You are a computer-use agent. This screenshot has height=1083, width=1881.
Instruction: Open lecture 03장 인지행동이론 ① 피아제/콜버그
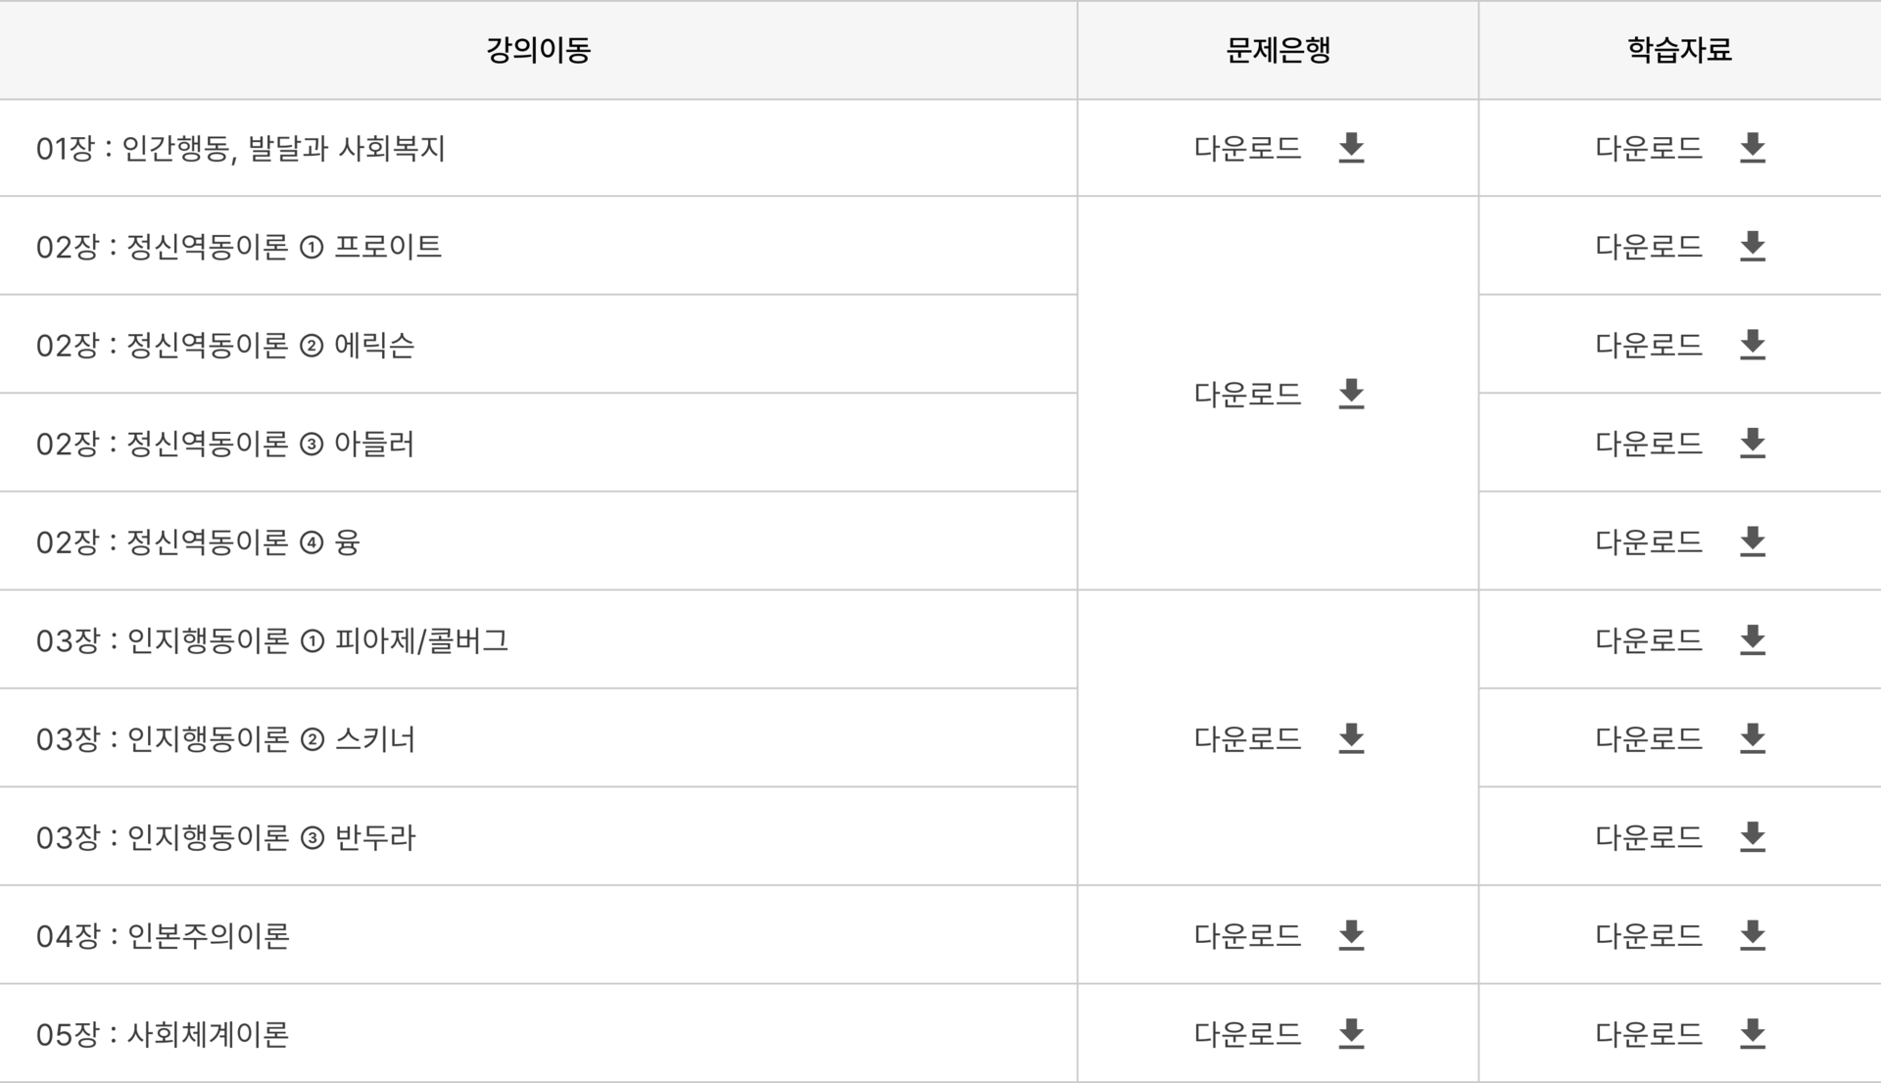point(272,640)
